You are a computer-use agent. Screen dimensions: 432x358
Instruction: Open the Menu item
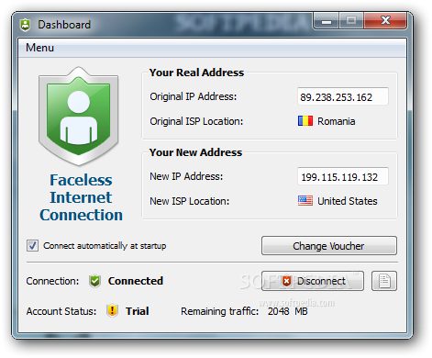39,48
